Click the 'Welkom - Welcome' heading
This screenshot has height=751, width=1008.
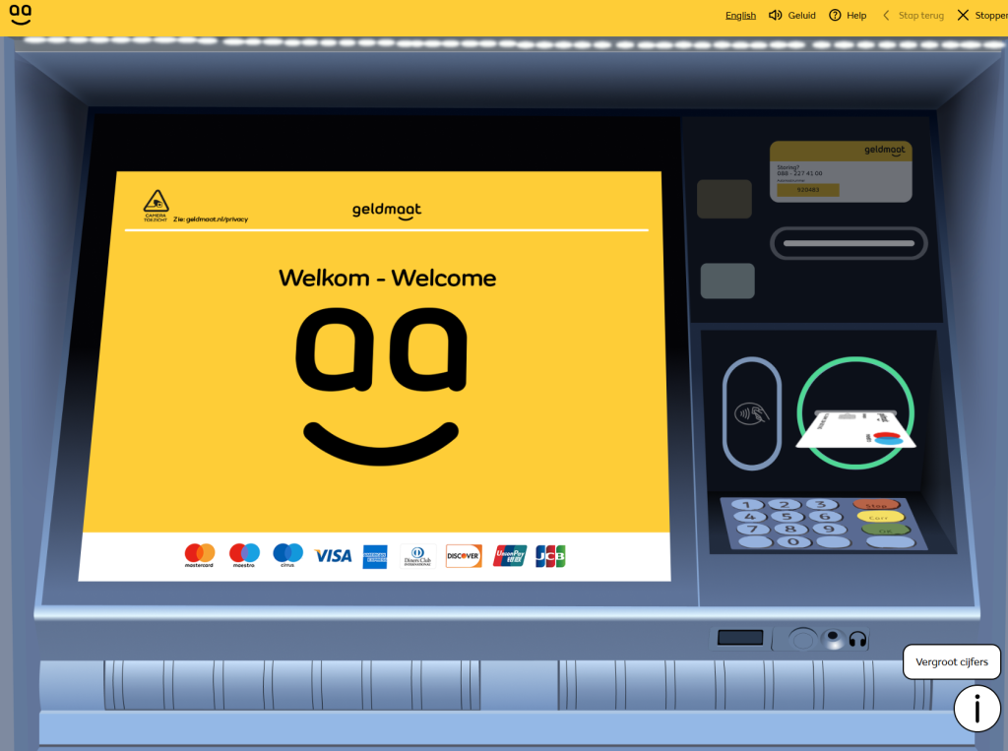point(387,278)
